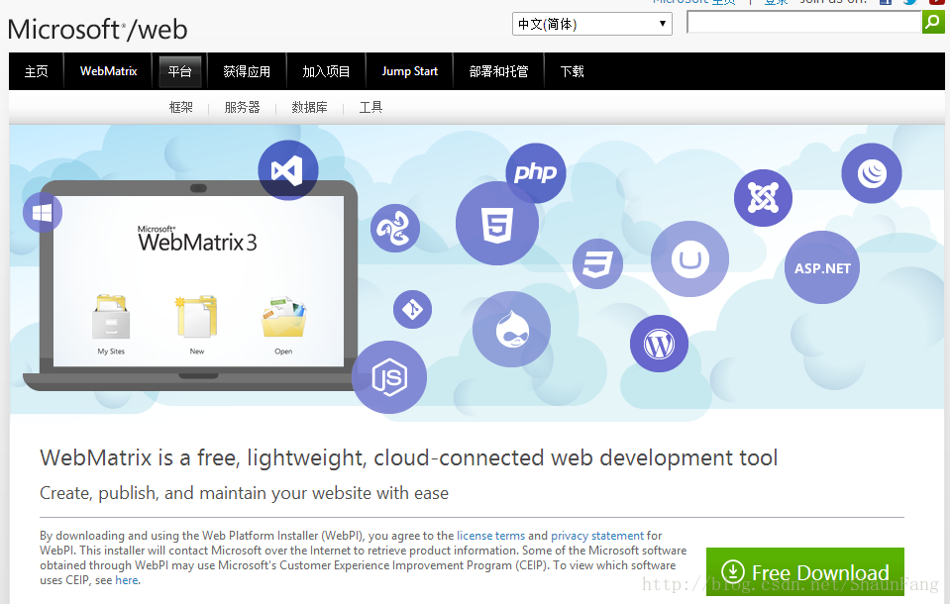
Task: Follow the 'here' CEIP link
Action: coord(127,580)
